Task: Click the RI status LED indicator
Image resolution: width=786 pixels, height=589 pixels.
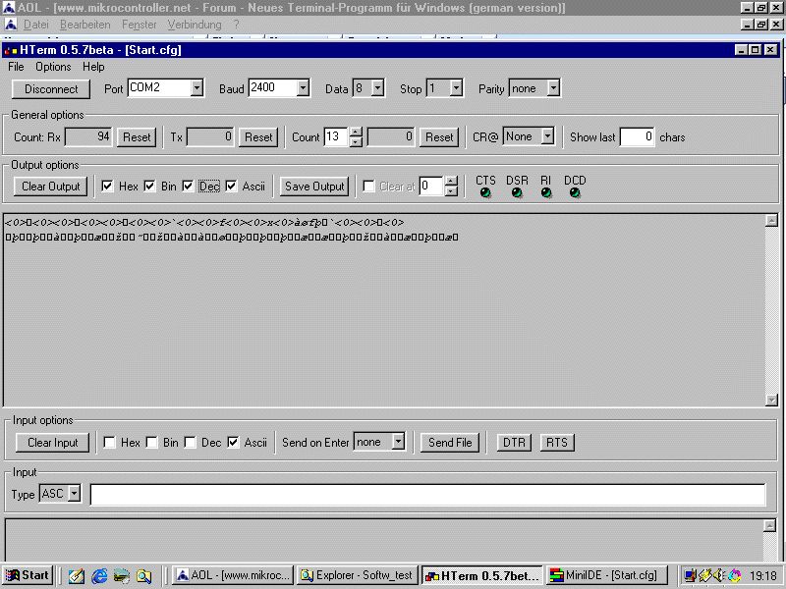Action: 546,192
